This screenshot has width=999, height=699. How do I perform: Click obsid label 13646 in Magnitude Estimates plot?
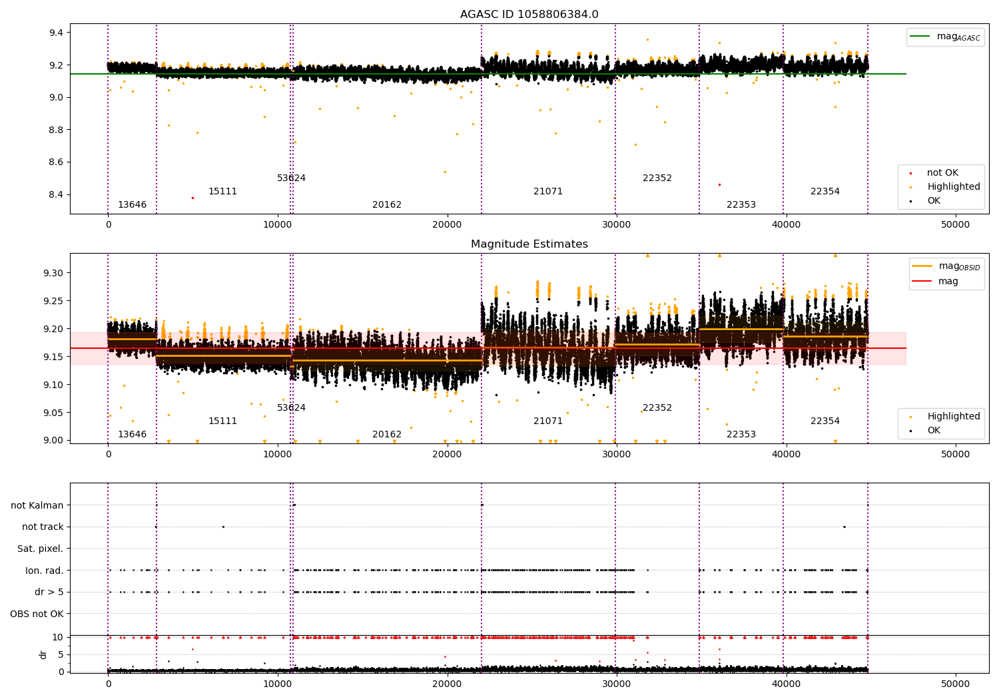(x=132, y=435)
